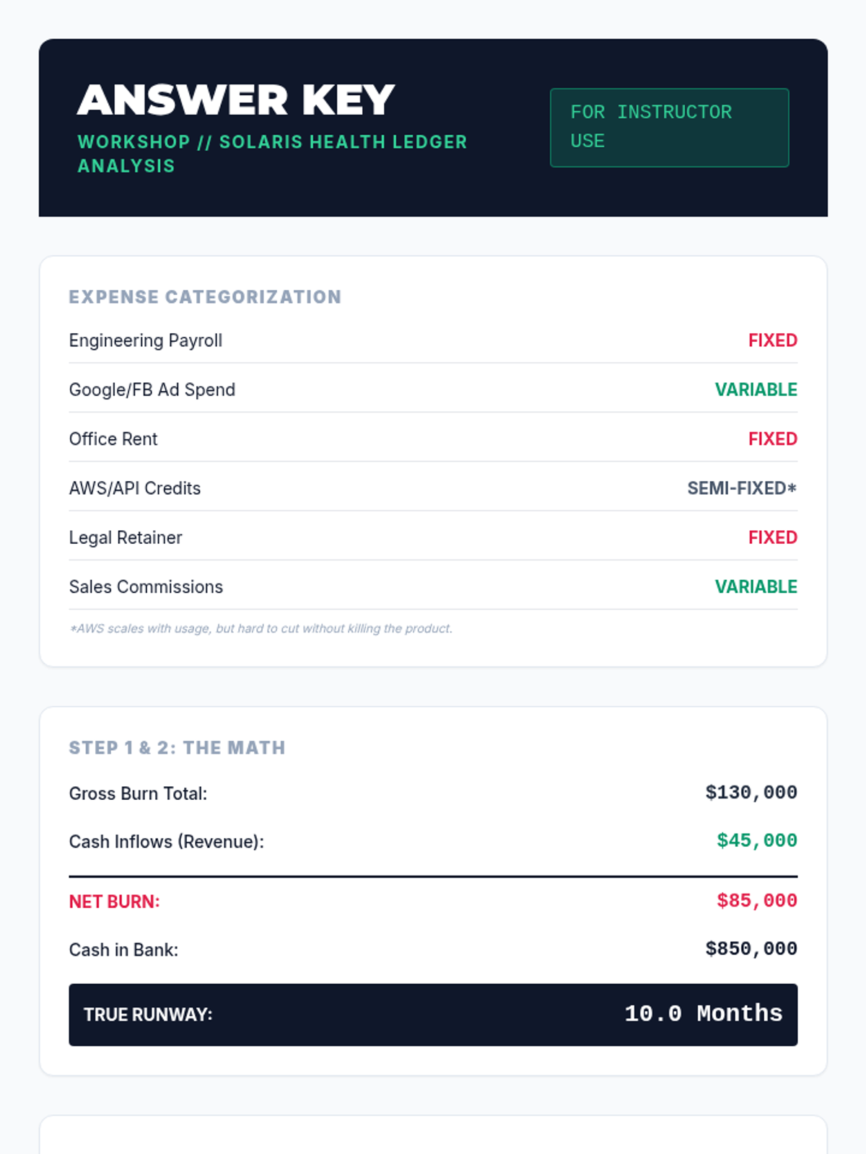Select the Solaris Health Ledger Analysis subtitle
The height and width of the screenshot is (1154, 866).
[272, 154]
